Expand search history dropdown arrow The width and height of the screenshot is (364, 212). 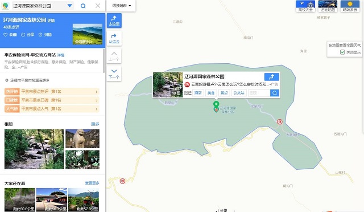point(69,6)
